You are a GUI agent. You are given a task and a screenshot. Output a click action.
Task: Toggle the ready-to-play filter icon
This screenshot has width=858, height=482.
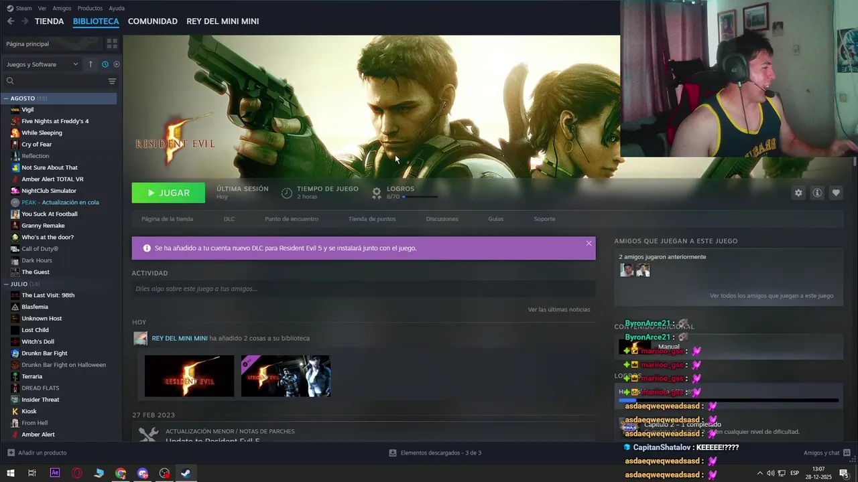click(117, 64)
